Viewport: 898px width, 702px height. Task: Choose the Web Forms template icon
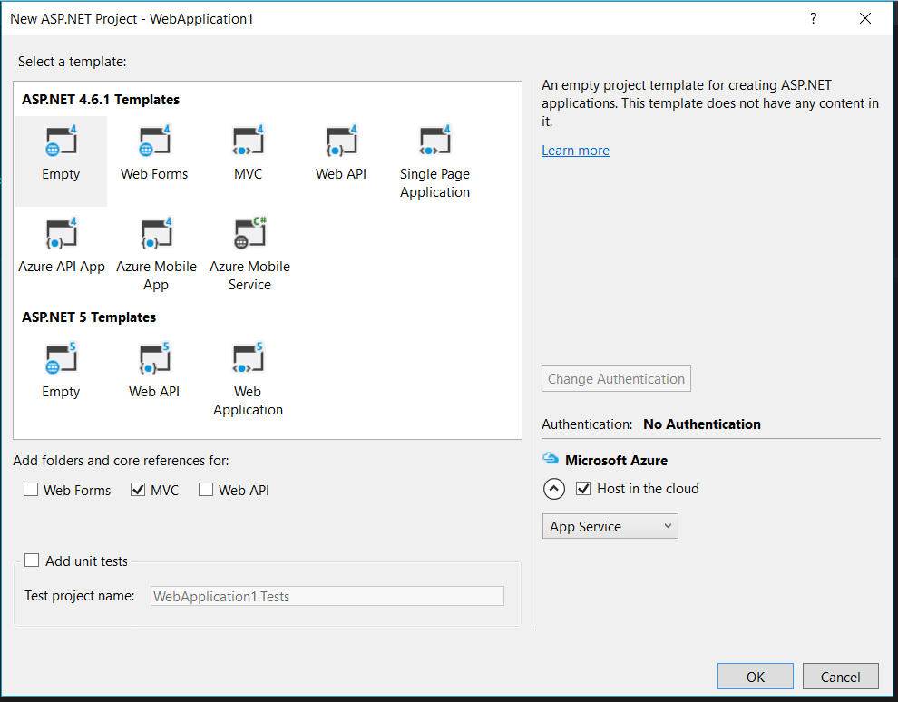pos(154,142)
